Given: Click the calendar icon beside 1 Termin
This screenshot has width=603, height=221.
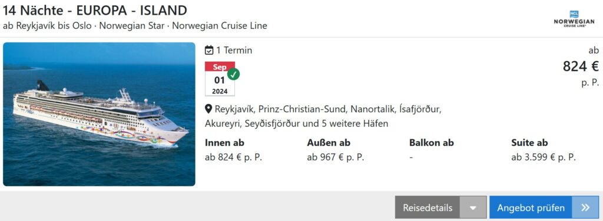Looking at the screenshot, I should 209,51.
